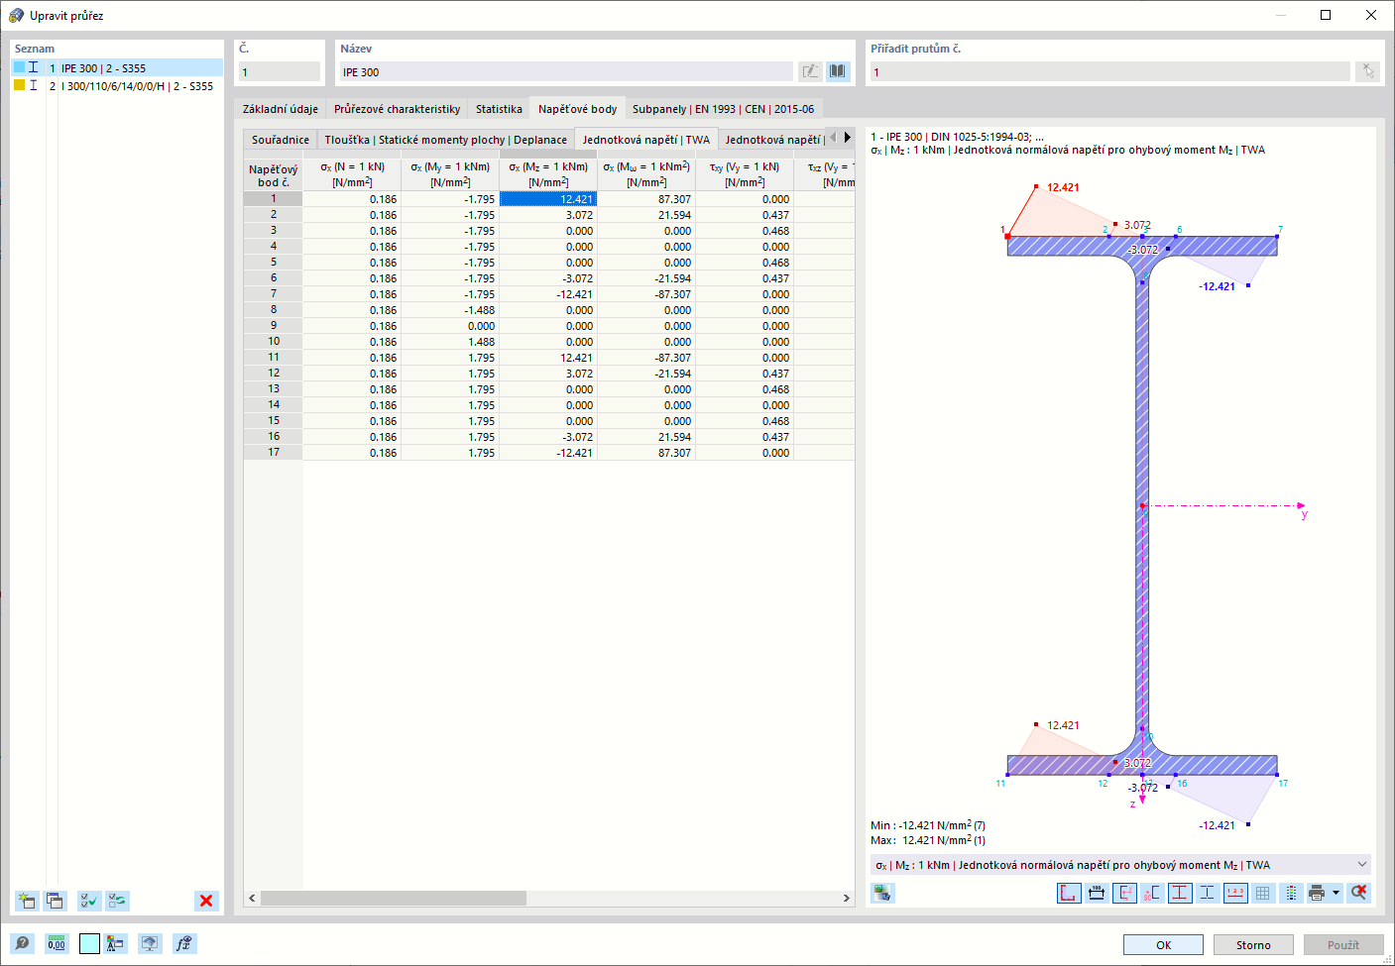
Task: Click the σx (N = 1 kN) column header
Action: tap(352, 174)
